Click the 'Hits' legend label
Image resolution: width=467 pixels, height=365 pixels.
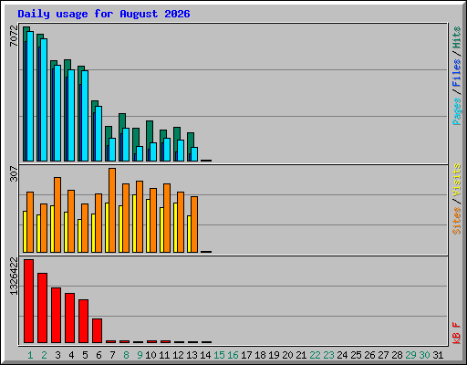pyautogui.click(x=456, y=37)
